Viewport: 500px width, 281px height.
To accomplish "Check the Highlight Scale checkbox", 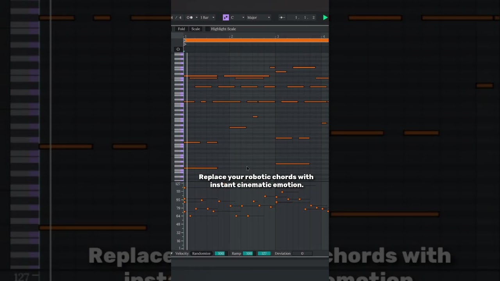I will 207,29.
